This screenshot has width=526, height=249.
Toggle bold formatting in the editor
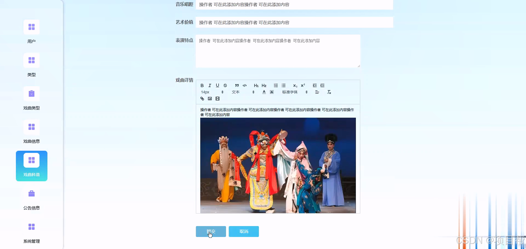[202, 85]
